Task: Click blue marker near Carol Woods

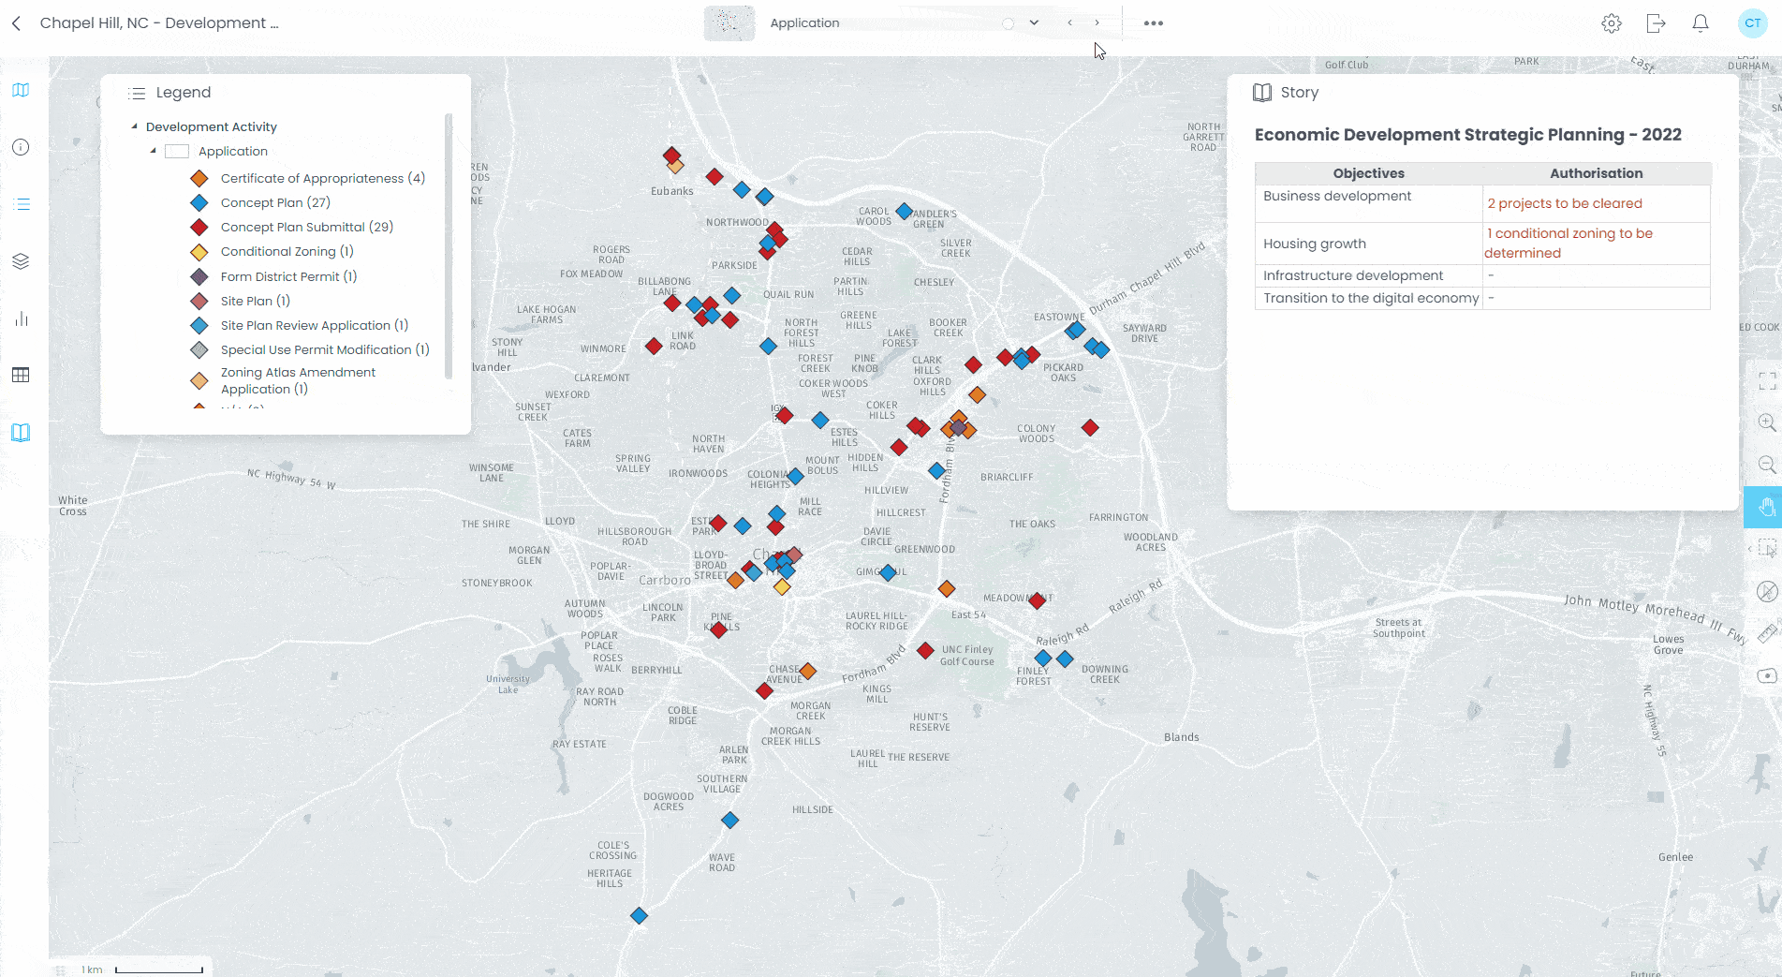Action: (904, 212)
